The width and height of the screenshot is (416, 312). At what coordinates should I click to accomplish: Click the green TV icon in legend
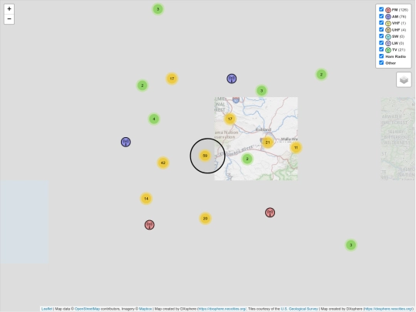(x=388, y=50)
